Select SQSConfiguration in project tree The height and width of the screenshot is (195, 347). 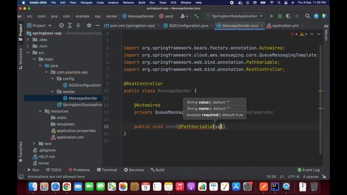[85, 85]
